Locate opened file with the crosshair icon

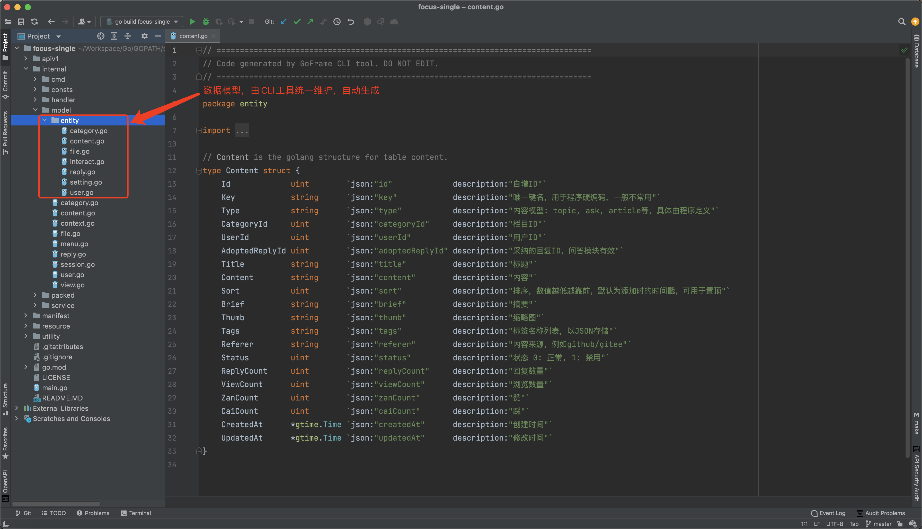pyautogui.click(x=101, y=36)
